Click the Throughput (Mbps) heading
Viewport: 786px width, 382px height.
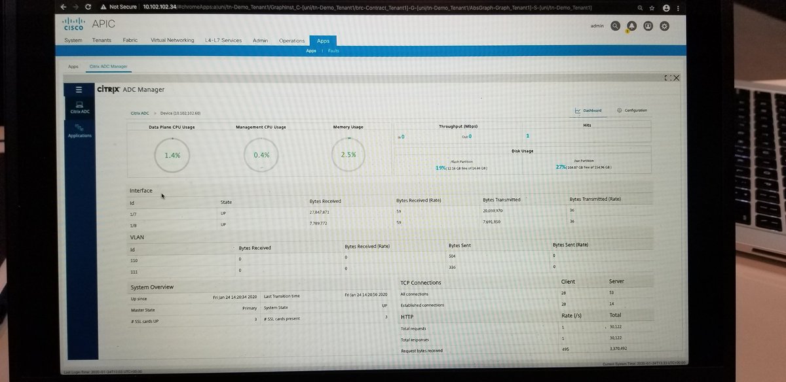(458, 126)
